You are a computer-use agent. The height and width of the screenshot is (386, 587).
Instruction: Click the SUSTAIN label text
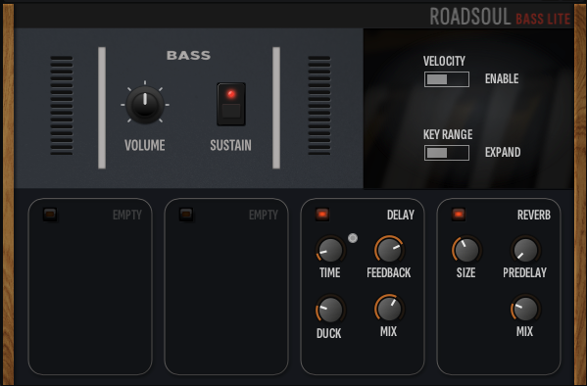(230, 145)
